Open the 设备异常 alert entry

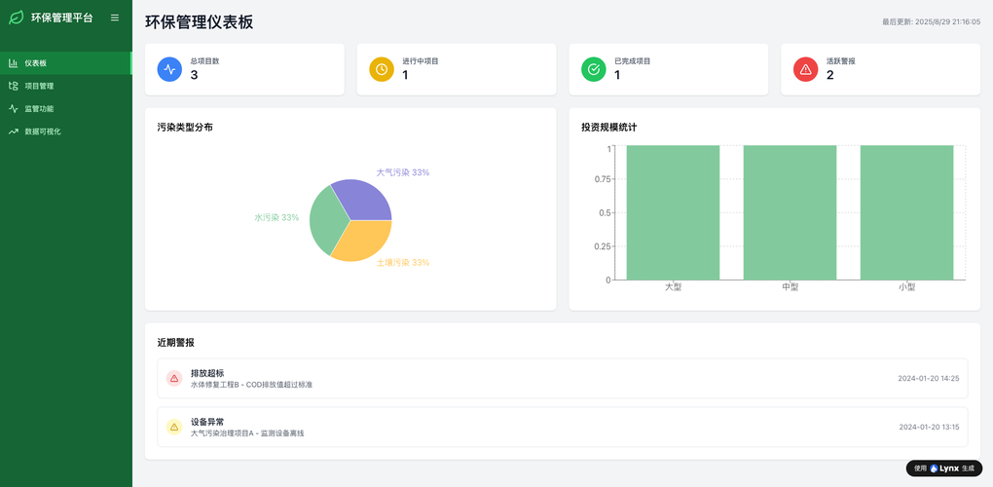562,427
